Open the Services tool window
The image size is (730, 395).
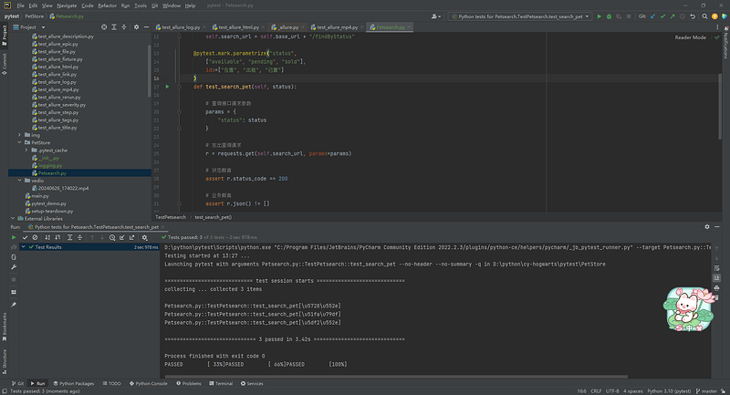[x=252, y=383]
